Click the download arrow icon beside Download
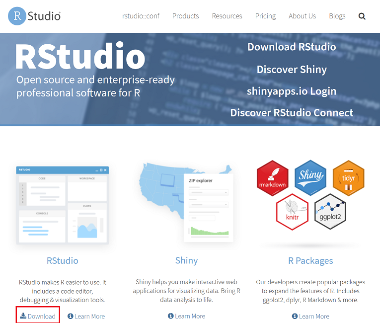Image resolution: width=380 pixels, height=323 pixels. click(23, 316)
